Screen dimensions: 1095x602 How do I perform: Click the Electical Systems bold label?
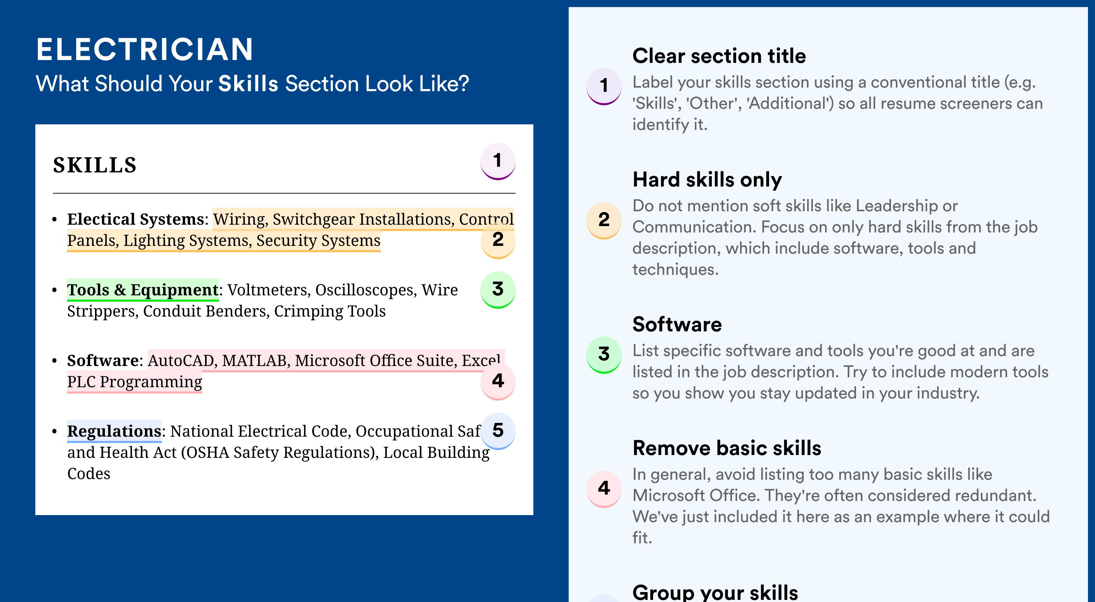click(136, 219)
